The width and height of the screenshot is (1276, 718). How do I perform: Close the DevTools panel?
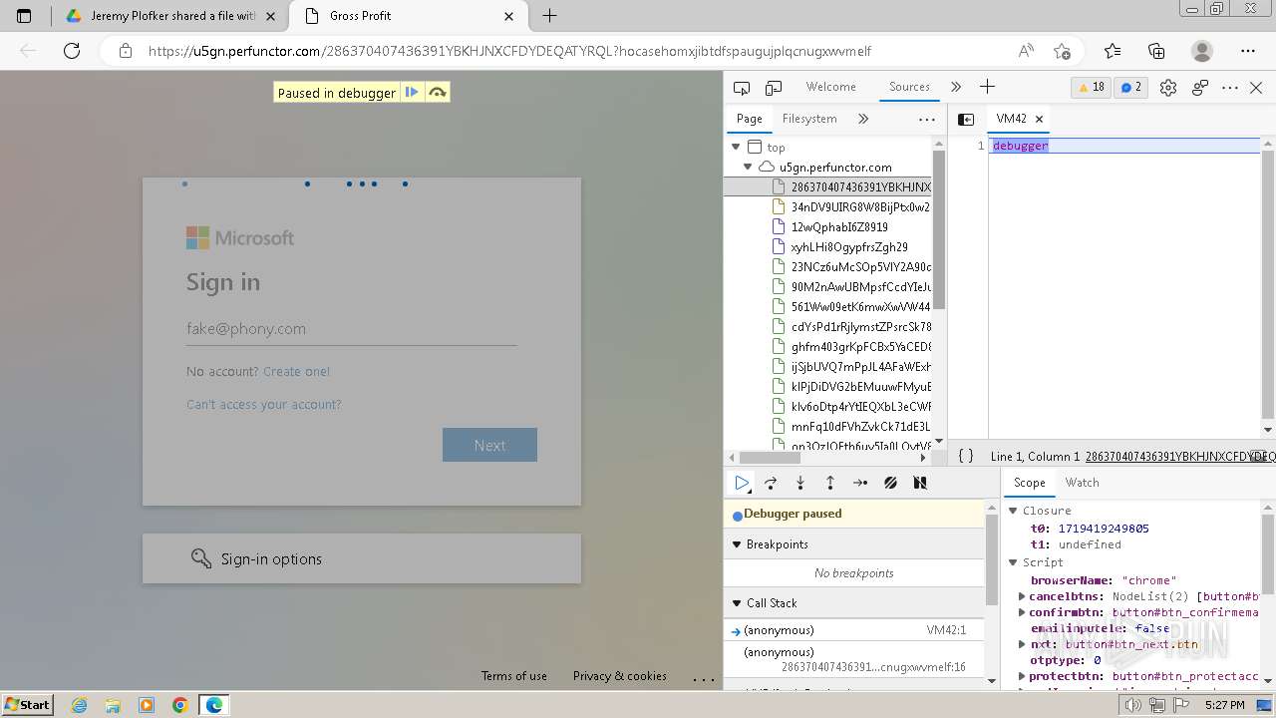1256,88
